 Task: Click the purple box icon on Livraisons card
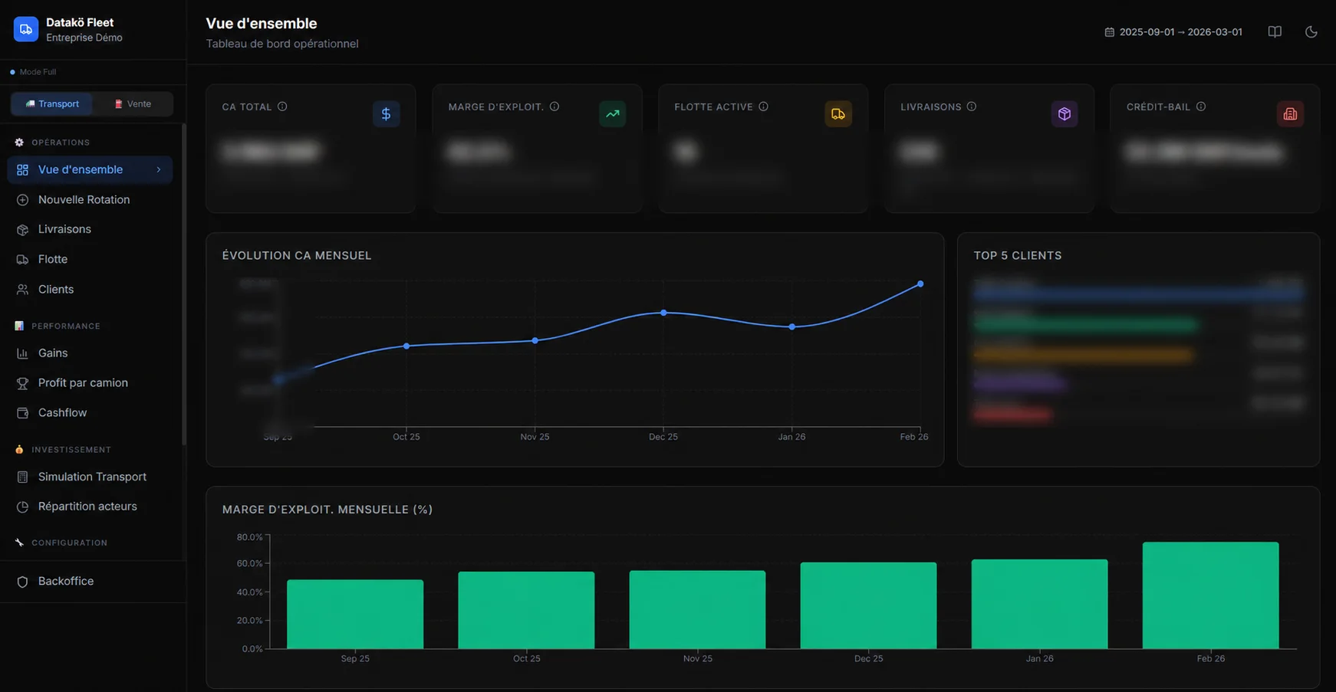point(1065,114)
